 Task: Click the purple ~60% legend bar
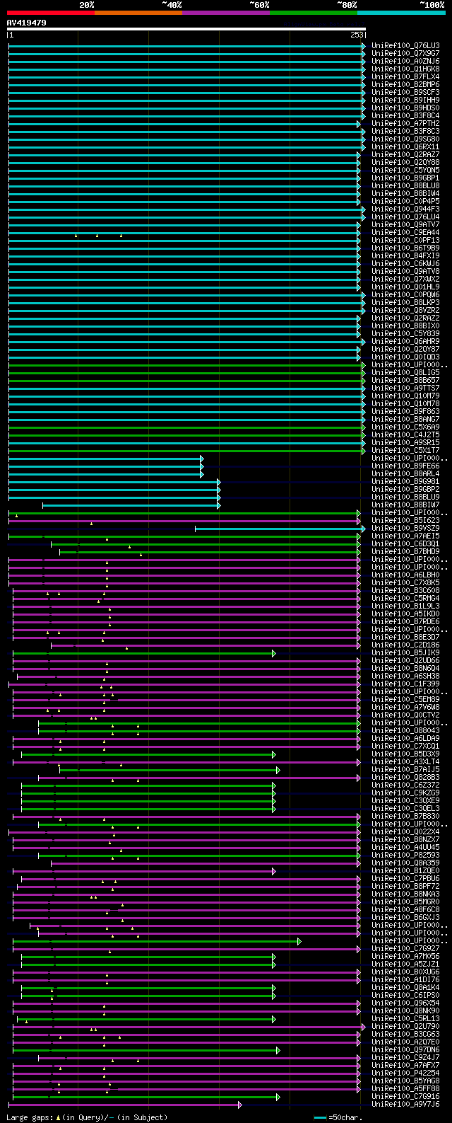[226, 13]
